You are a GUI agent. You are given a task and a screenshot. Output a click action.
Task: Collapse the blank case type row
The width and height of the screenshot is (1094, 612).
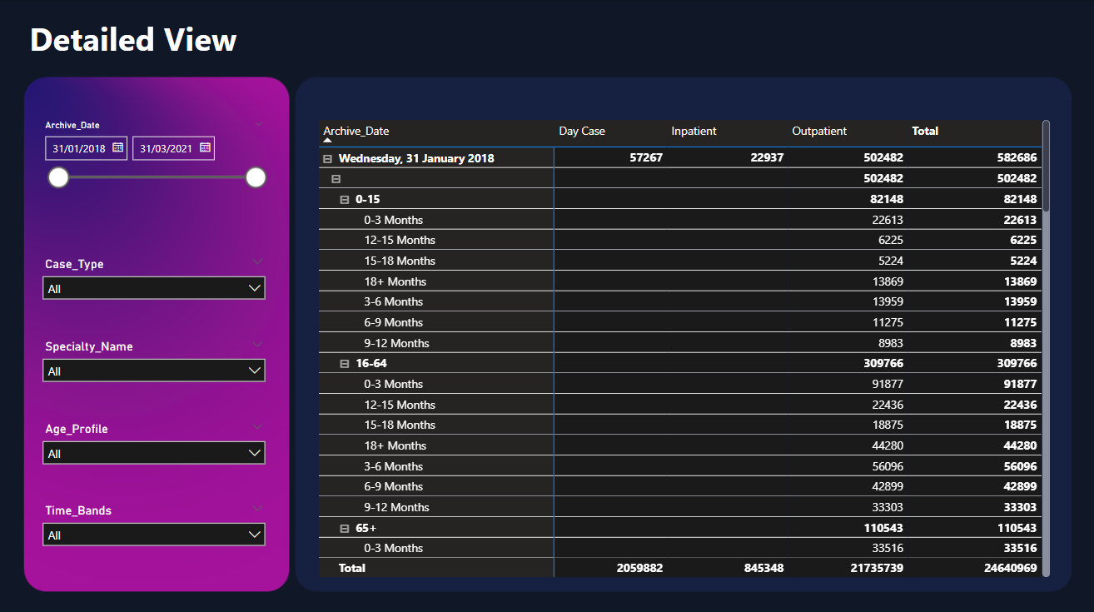click(336, 179)
